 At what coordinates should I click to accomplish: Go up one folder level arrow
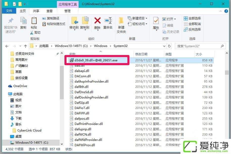click(26, 46)
